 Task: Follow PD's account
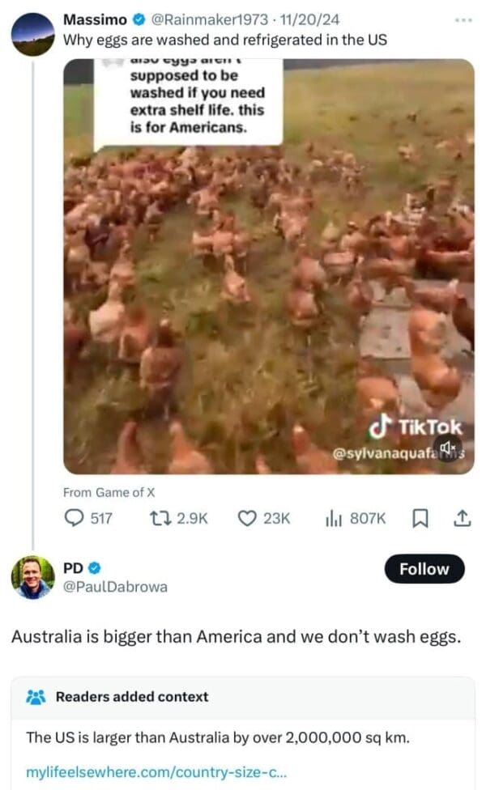(x=424, y=568)
